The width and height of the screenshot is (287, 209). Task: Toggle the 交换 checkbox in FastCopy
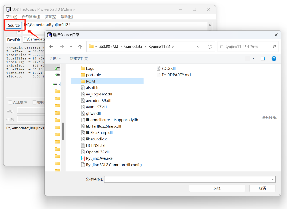[x=34, y=102]
